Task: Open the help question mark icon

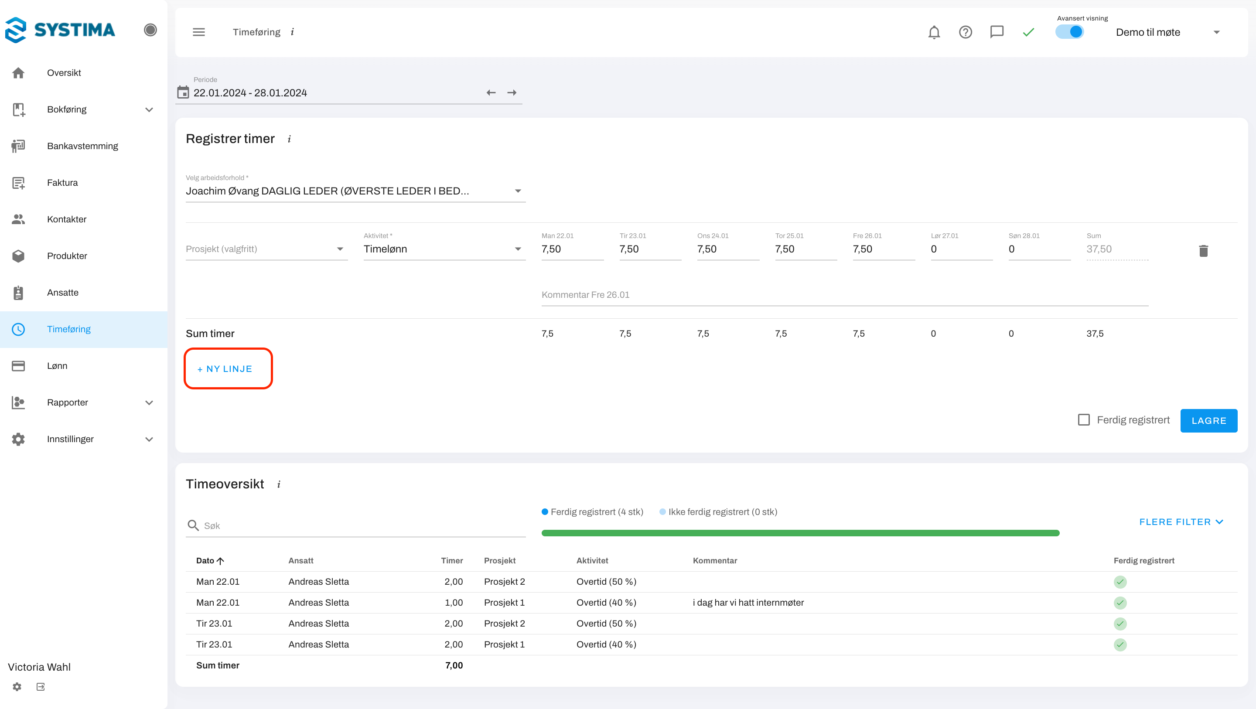Action: click(x=966, y=32)
